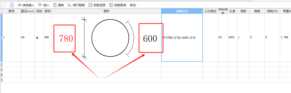Select row header number 1
291x93 pixels.
pos(2,37)
